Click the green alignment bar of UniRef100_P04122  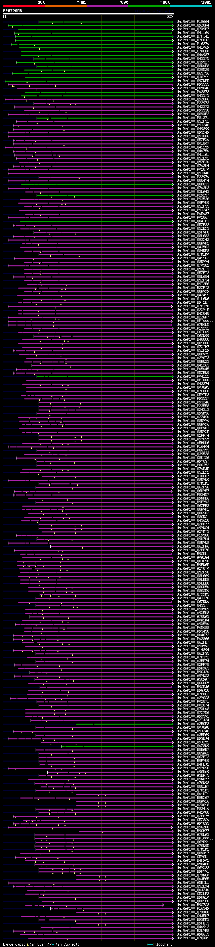pos(105,377)
